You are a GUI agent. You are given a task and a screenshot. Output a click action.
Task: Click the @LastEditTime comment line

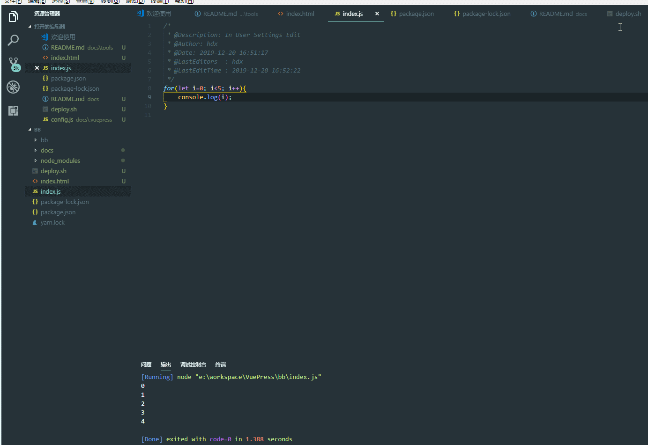click(234, 70)
